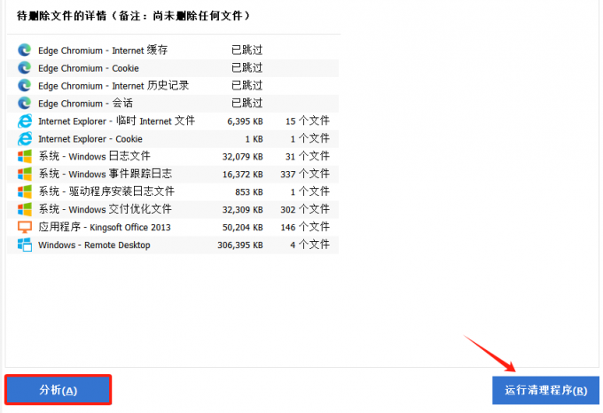Viewport: 603px width, 413px height.
Task: Select 应用程序 - Kingsoft Office 2013 entry
Action: pos(173,227)
